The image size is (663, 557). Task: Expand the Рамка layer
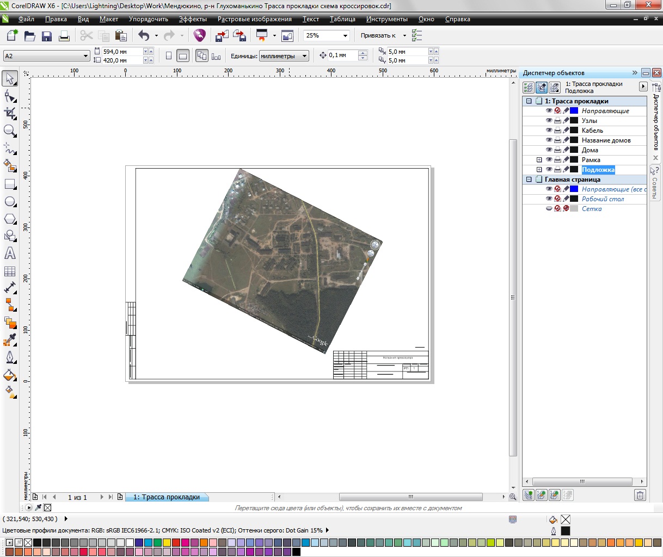[539, 160]
